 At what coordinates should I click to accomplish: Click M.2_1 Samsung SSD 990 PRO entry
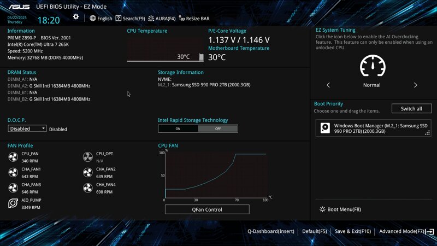204,85
